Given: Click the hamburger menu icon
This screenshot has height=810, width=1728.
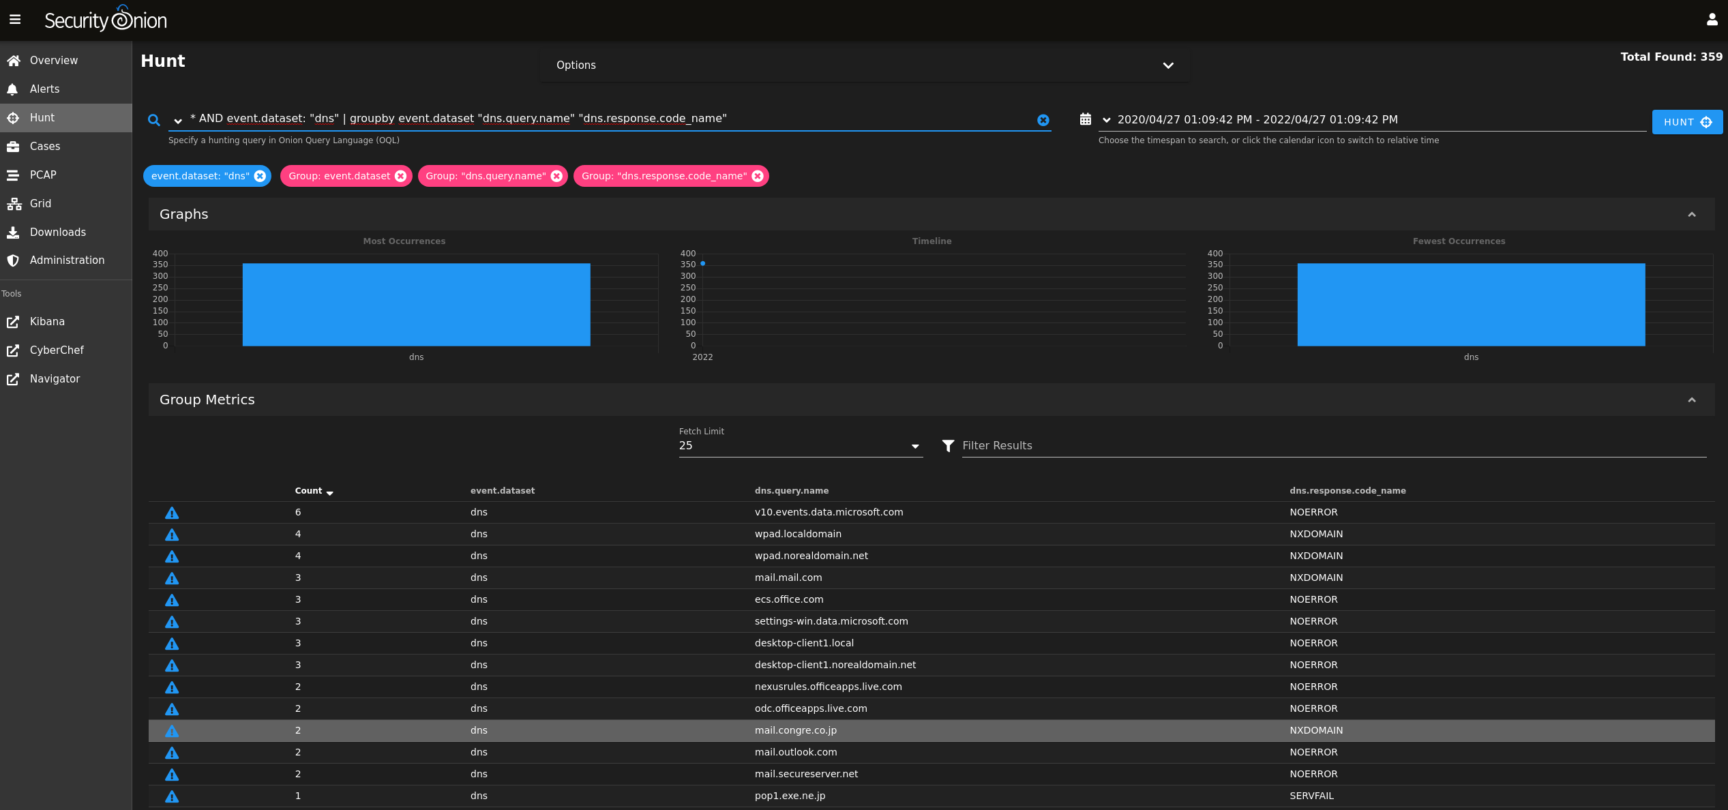Looking at the screenshot, I should point(15,20).
